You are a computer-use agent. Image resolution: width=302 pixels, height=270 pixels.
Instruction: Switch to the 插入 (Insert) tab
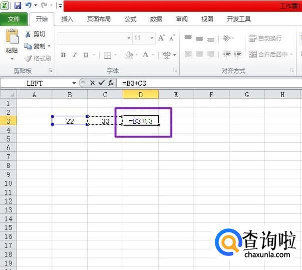(x=67, y=19)
